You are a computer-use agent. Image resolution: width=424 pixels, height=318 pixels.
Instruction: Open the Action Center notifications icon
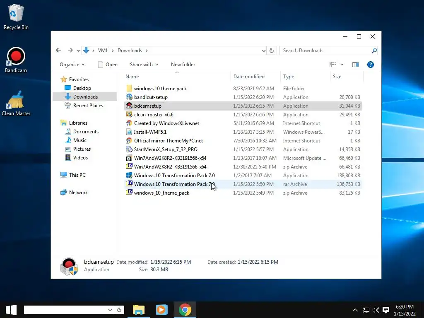coord(386,310)
